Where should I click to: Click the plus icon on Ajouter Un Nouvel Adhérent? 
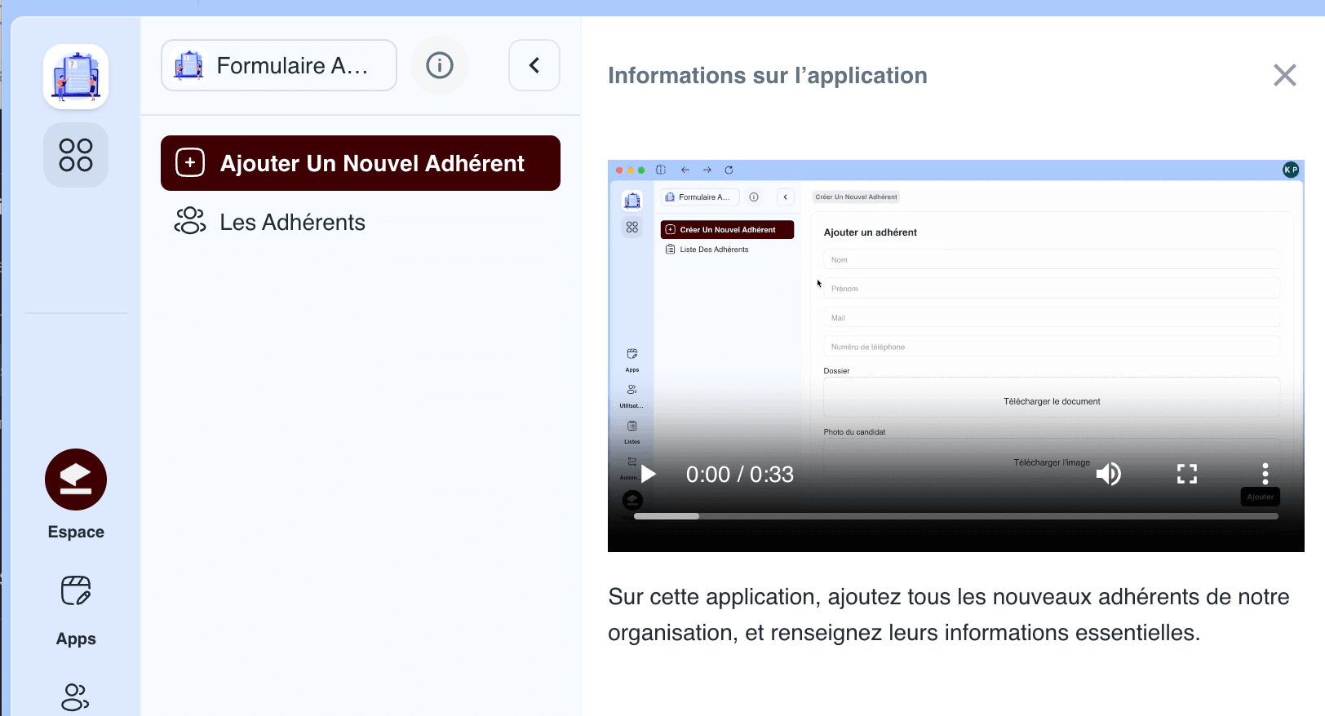[x=190, y=163]
